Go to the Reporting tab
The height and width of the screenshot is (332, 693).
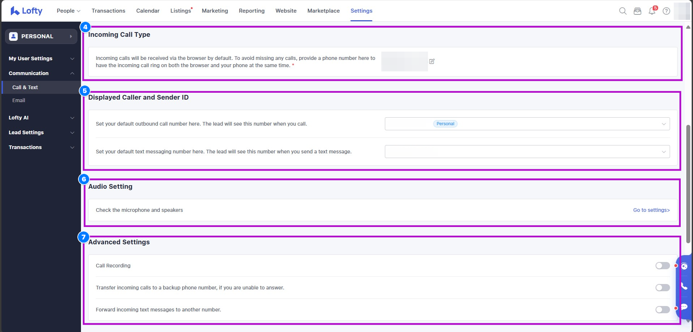(x=251, y=11)
